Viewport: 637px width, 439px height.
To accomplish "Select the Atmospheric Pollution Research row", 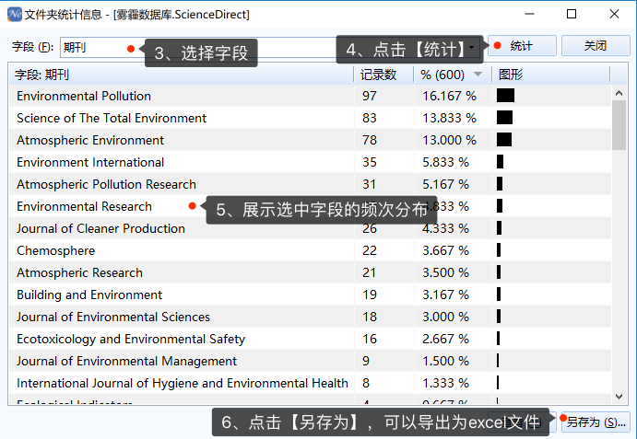I will tap(311, 184).
